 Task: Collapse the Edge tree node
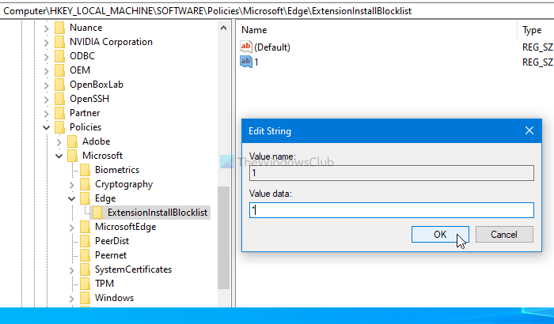coord(72,198)
